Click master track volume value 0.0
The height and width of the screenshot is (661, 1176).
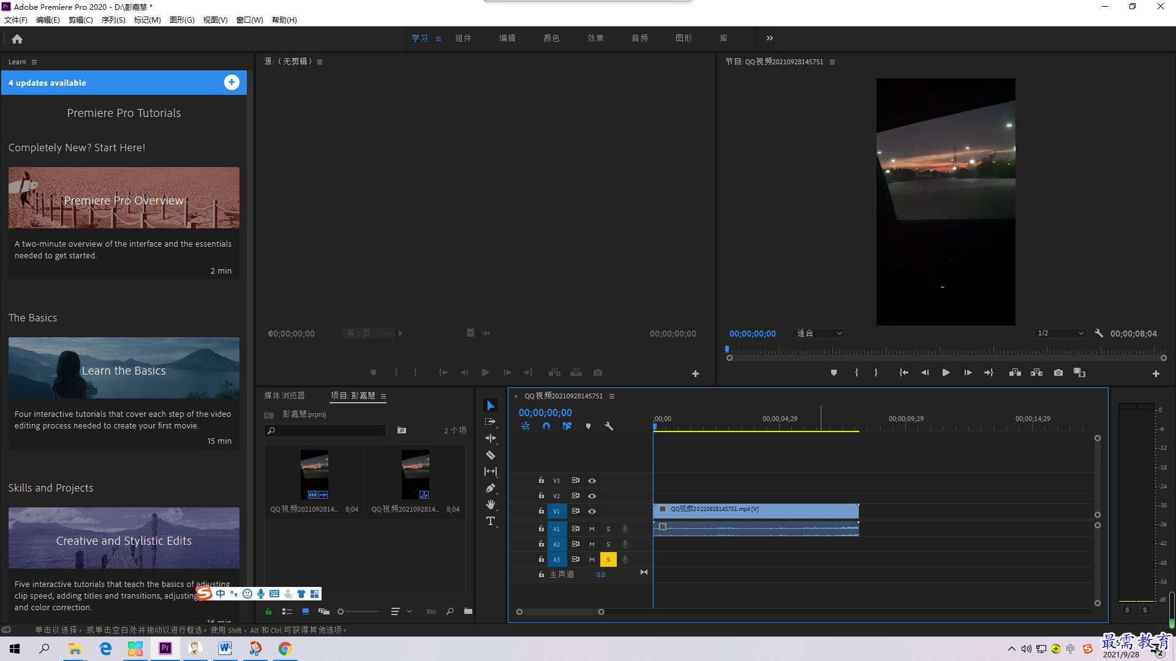click(600, 575)
